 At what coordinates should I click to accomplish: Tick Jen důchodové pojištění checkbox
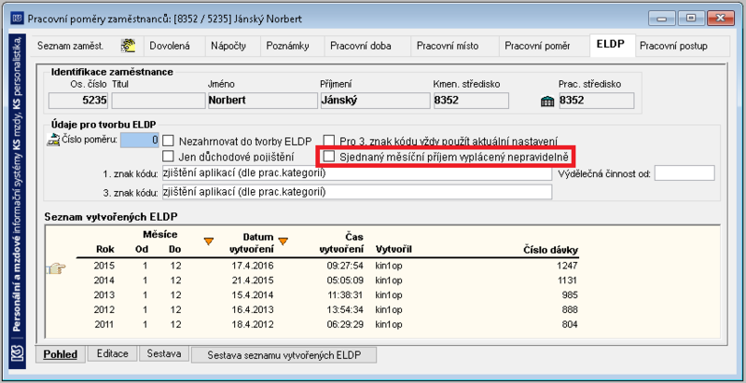tap(168, 156)
